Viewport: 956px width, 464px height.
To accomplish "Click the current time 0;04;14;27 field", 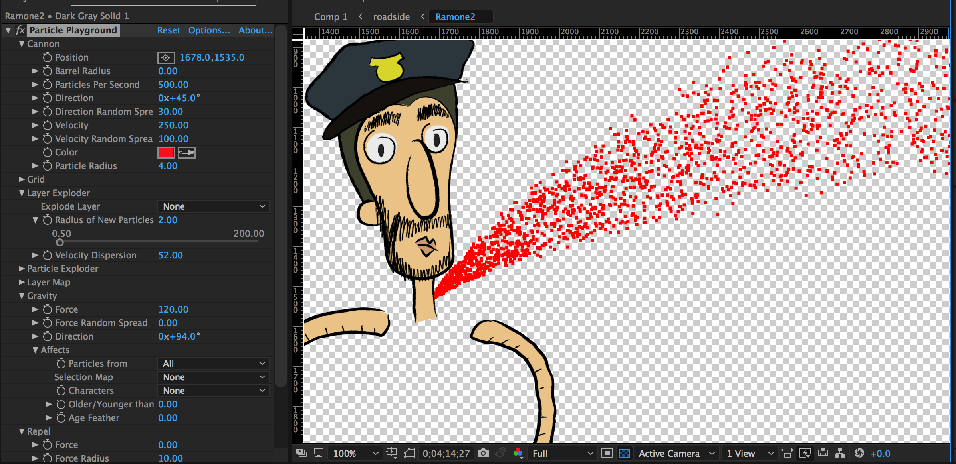I will coord(446,454).
